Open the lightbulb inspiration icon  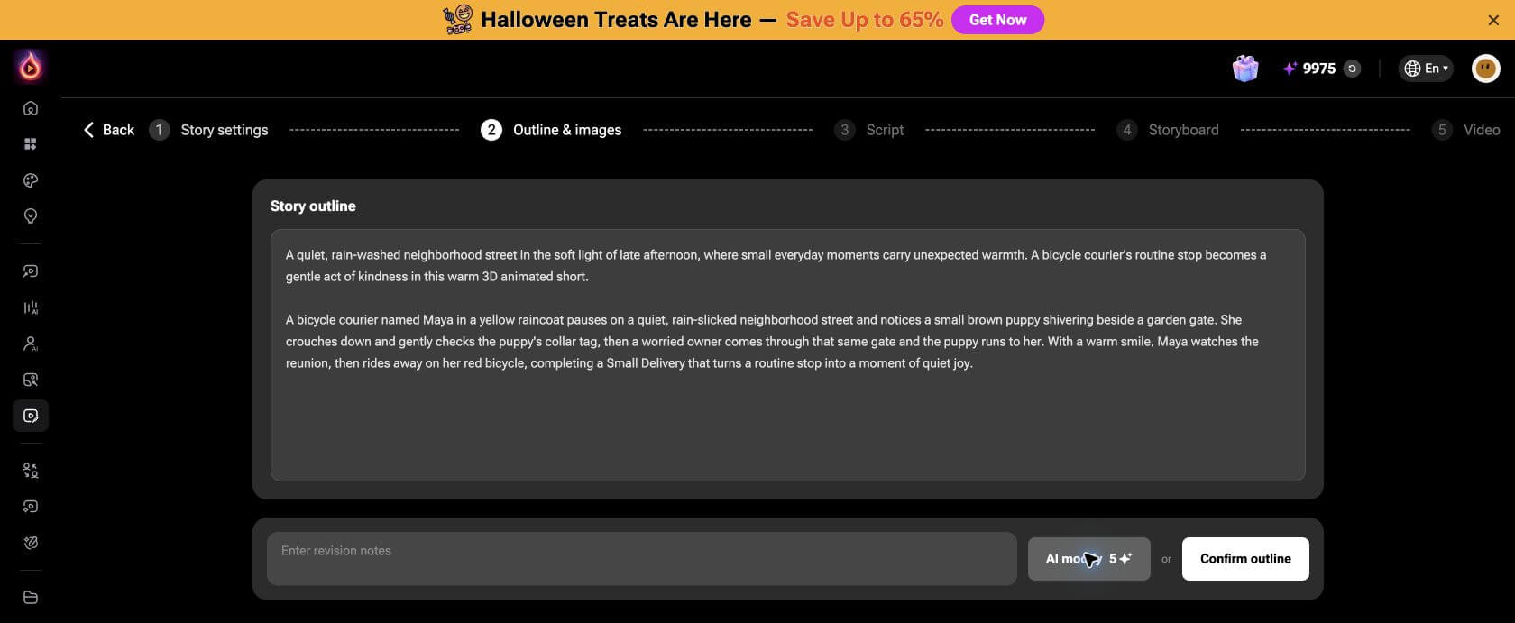31,216
